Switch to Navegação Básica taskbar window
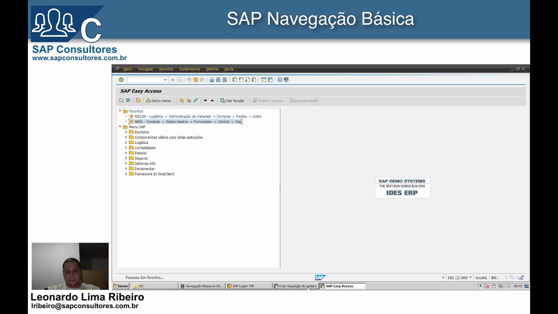This screenshot has height=314, width=558. (202, 286)
